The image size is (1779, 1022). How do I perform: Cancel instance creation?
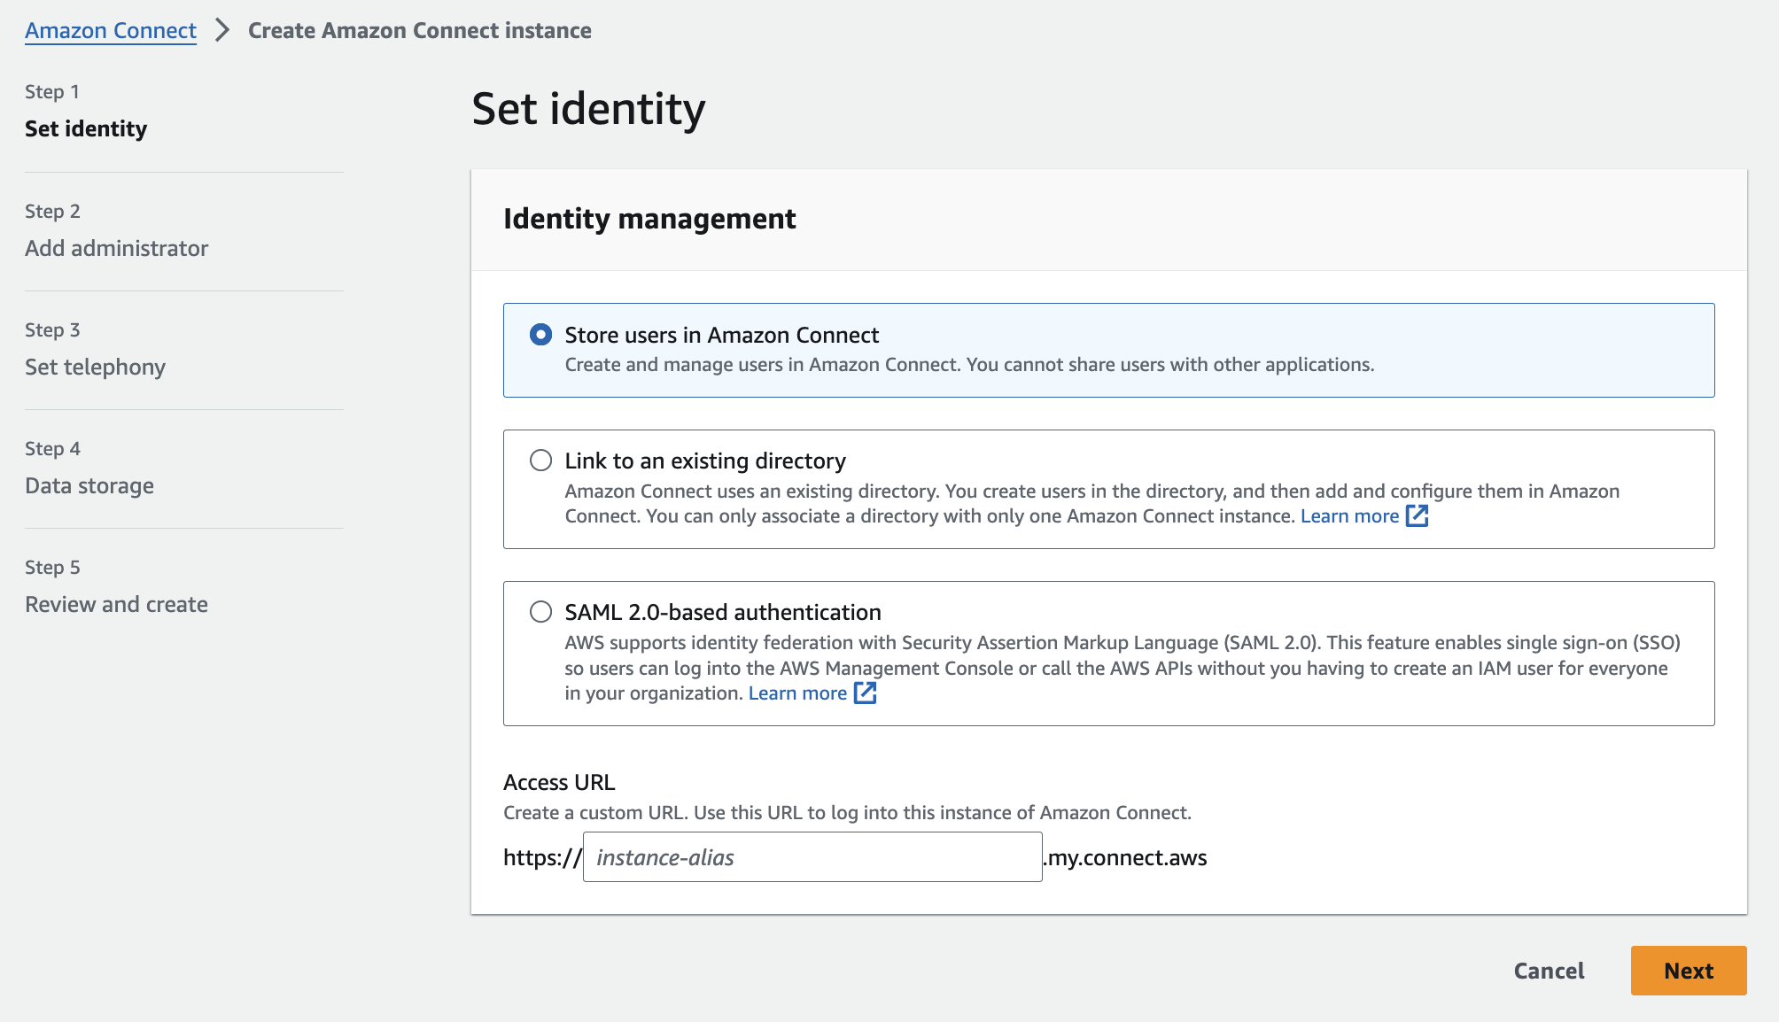1549,971
